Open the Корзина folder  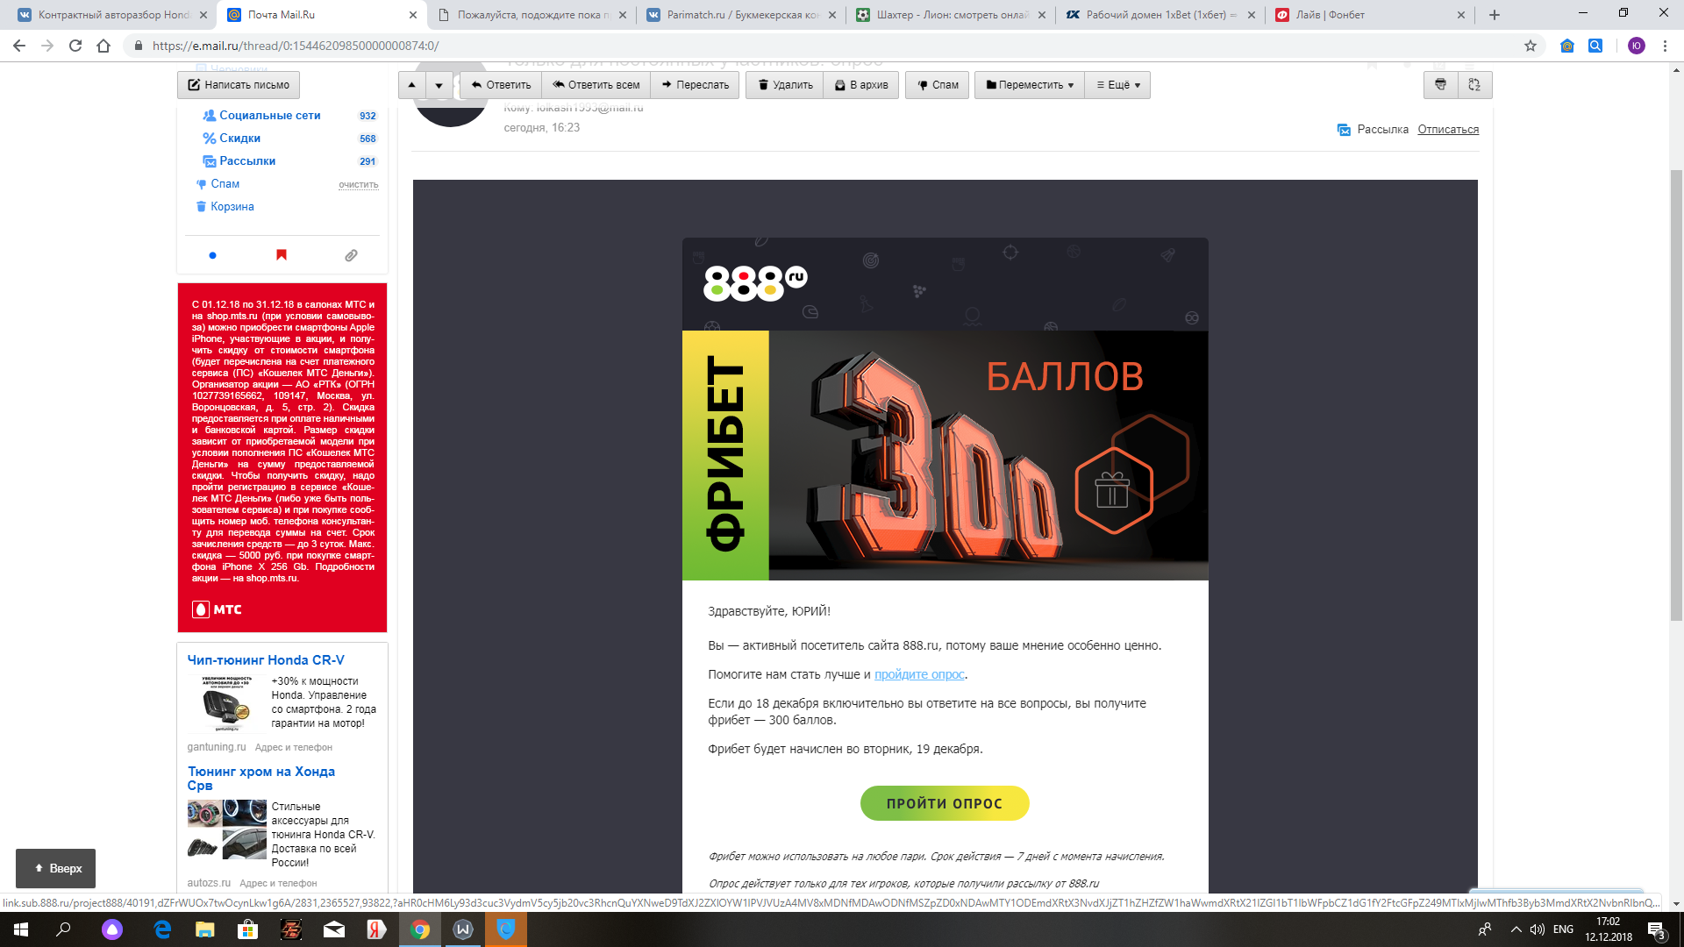(231, 206)
